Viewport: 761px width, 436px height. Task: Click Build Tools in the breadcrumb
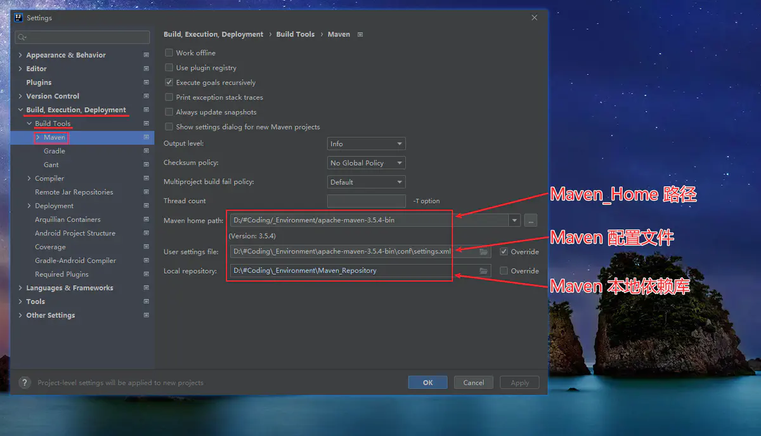(296, 34)
